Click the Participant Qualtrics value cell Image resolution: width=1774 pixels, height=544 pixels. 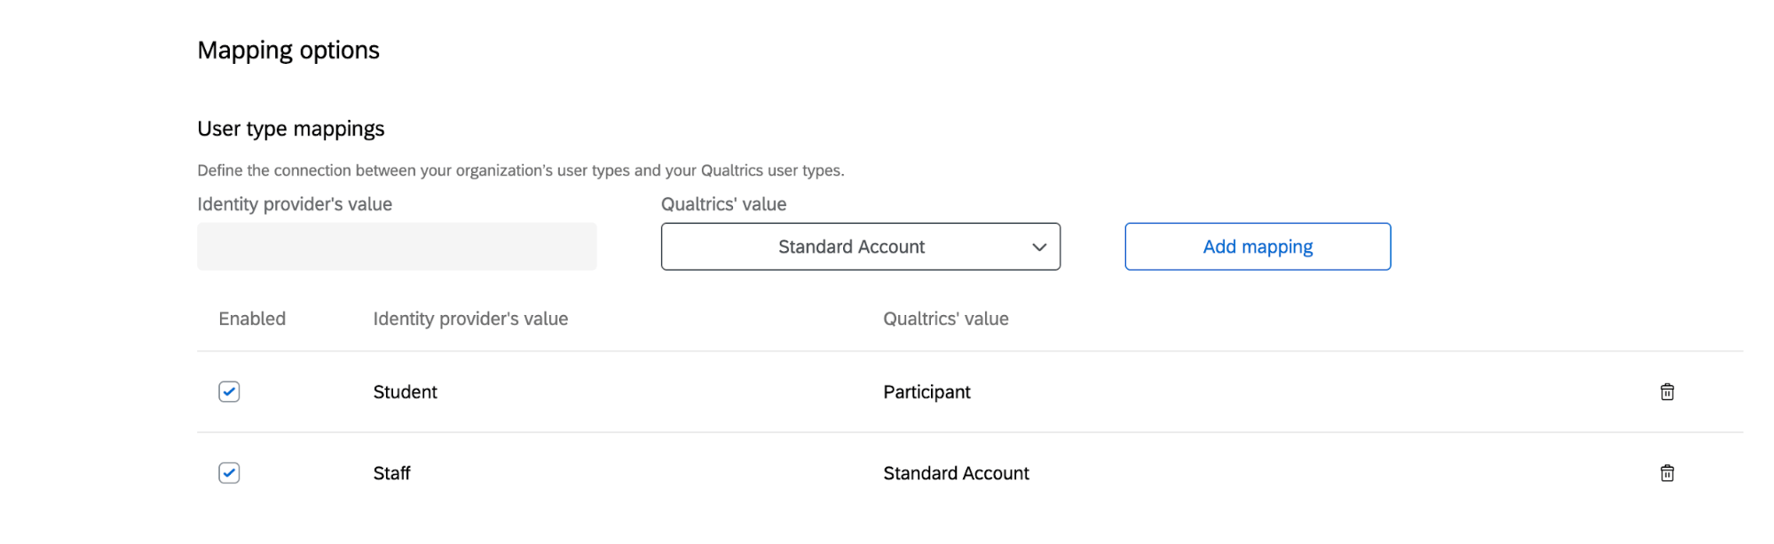(926, 392)
